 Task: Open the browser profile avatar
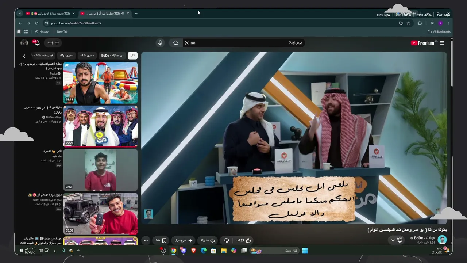(x=440, y=23)
